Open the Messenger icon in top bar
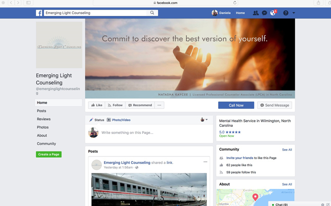This screenshot has width=331, height=206. tap(264, 13)
